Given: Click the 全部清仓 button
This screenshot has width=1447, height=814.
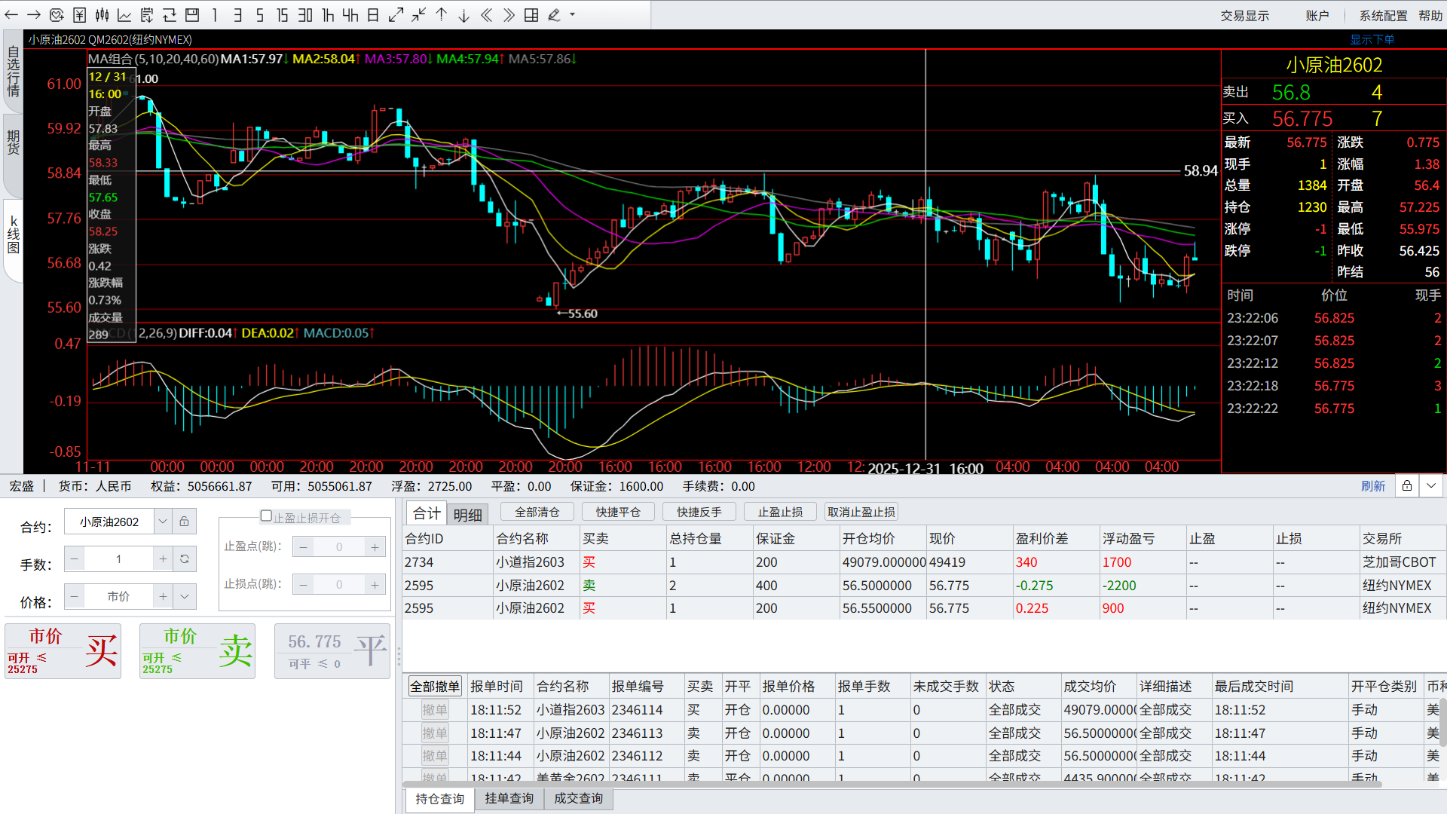Looking at the screenshot, I should tap(537, 513).
